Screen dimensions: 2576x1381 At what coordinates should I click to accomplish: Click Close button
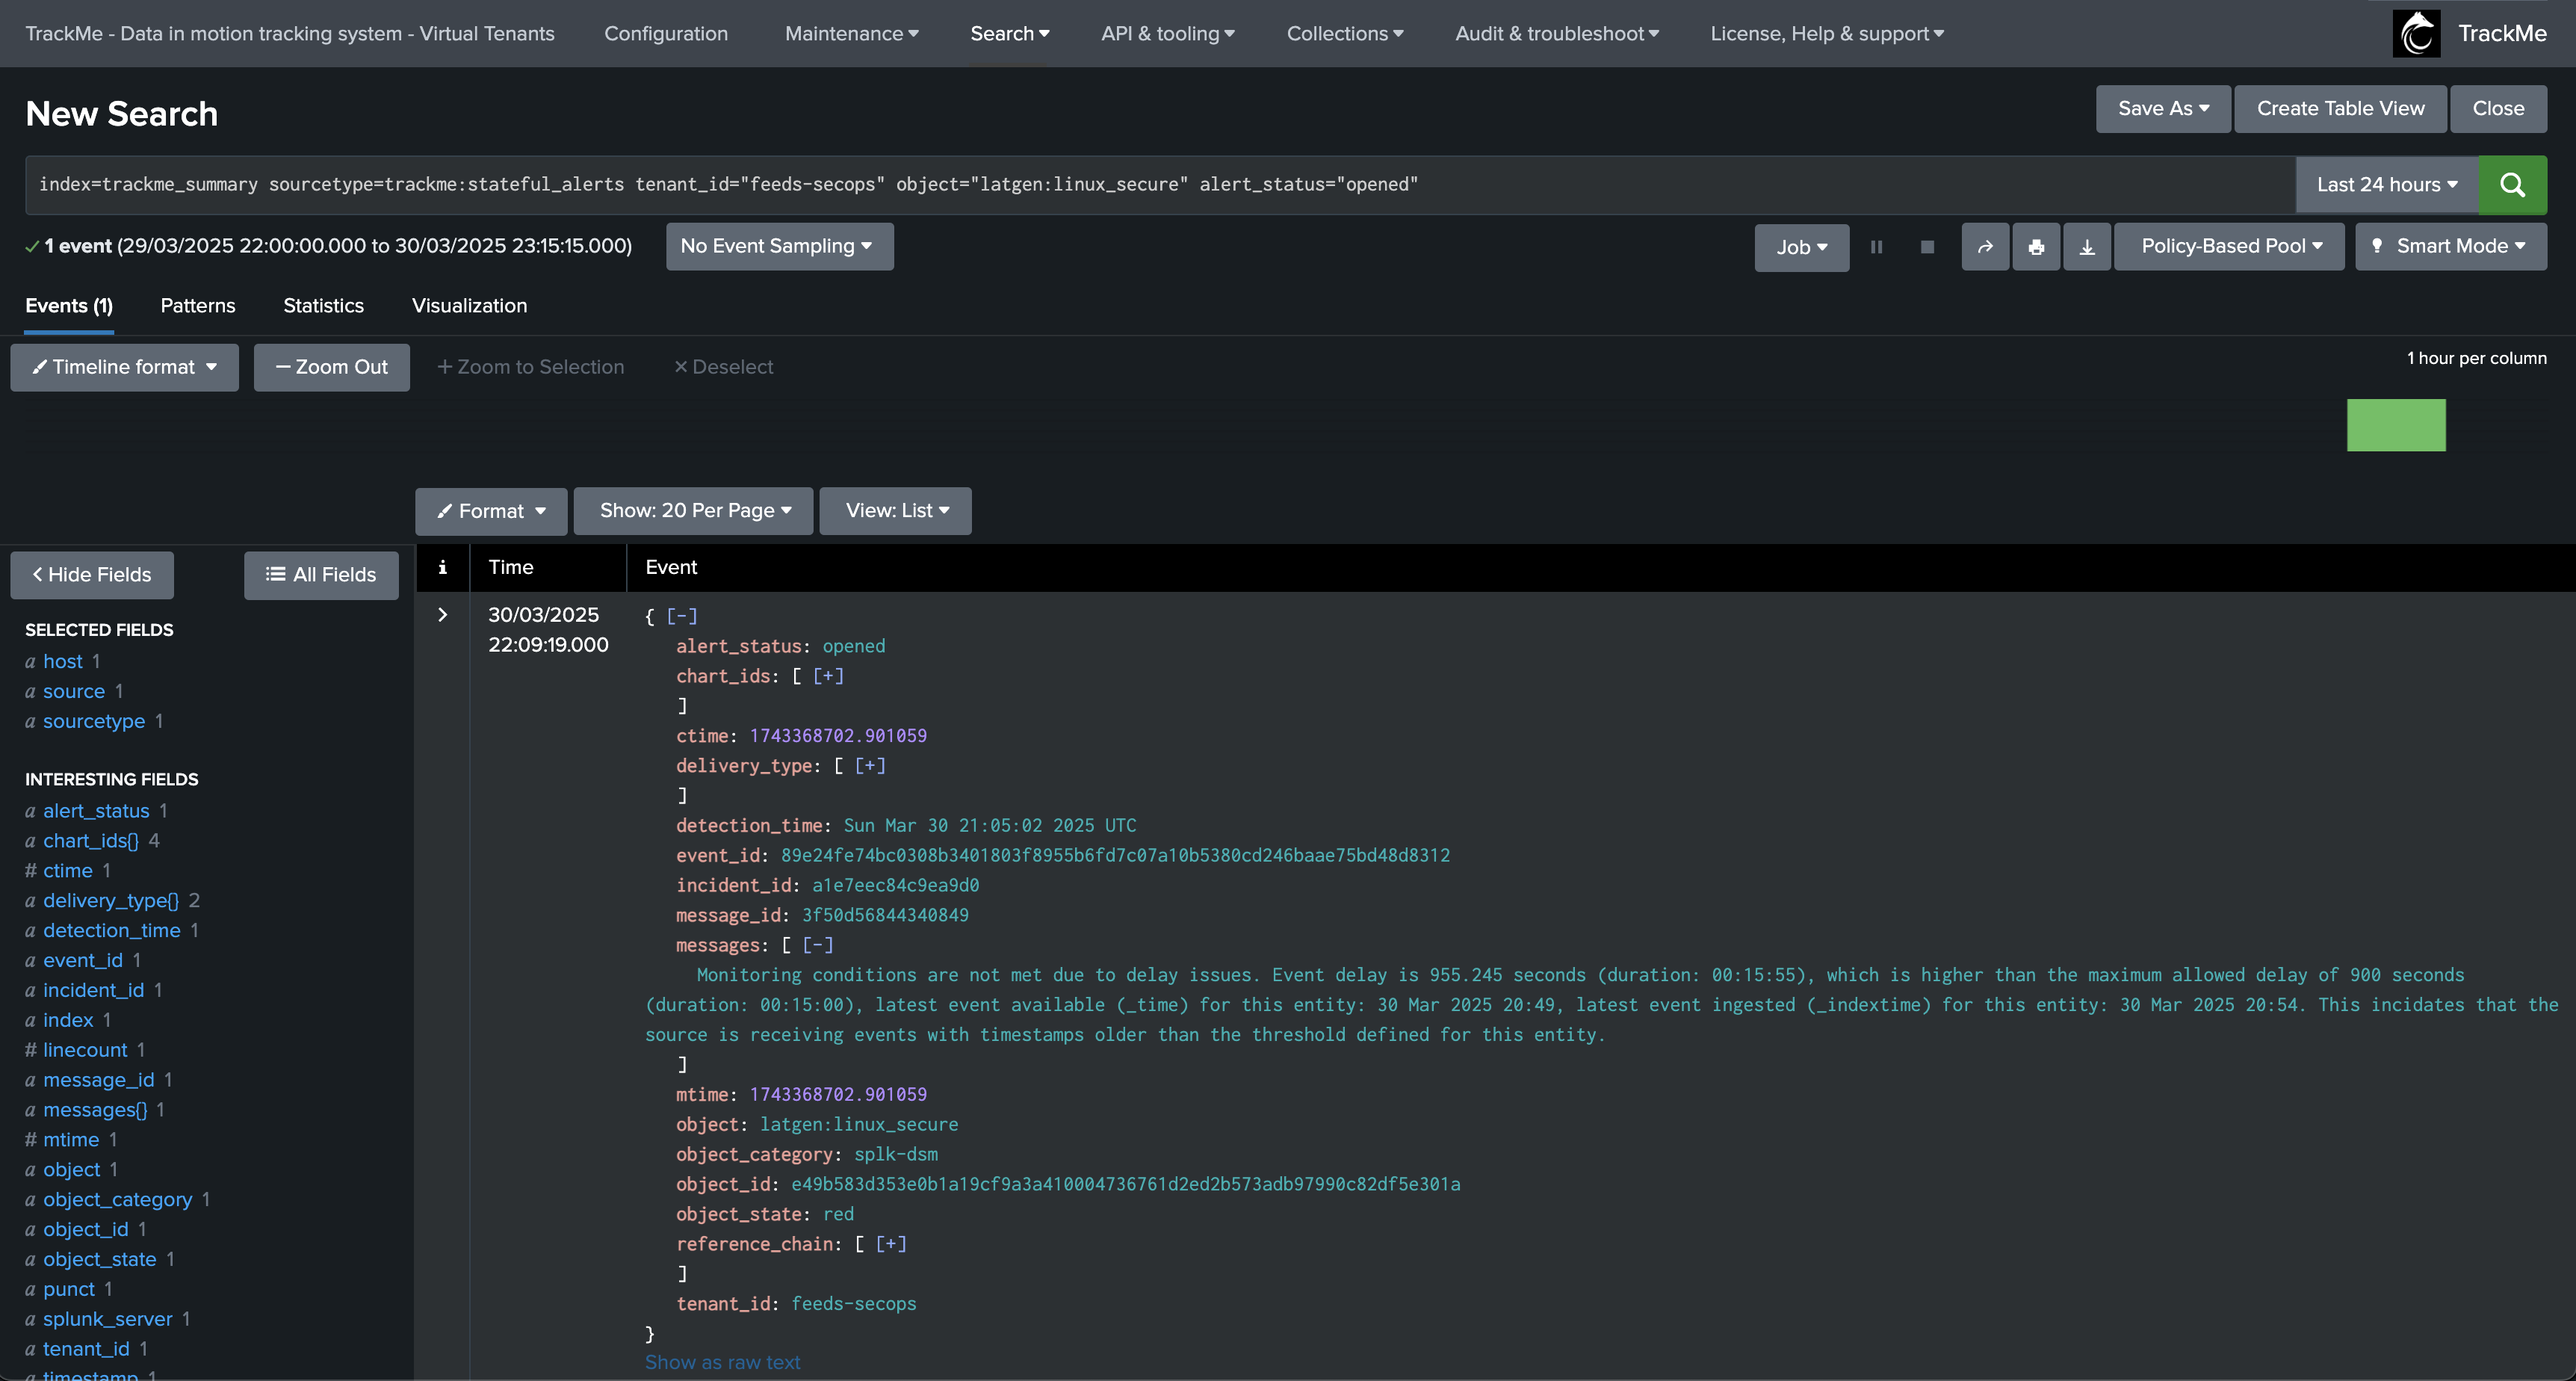2498,108
